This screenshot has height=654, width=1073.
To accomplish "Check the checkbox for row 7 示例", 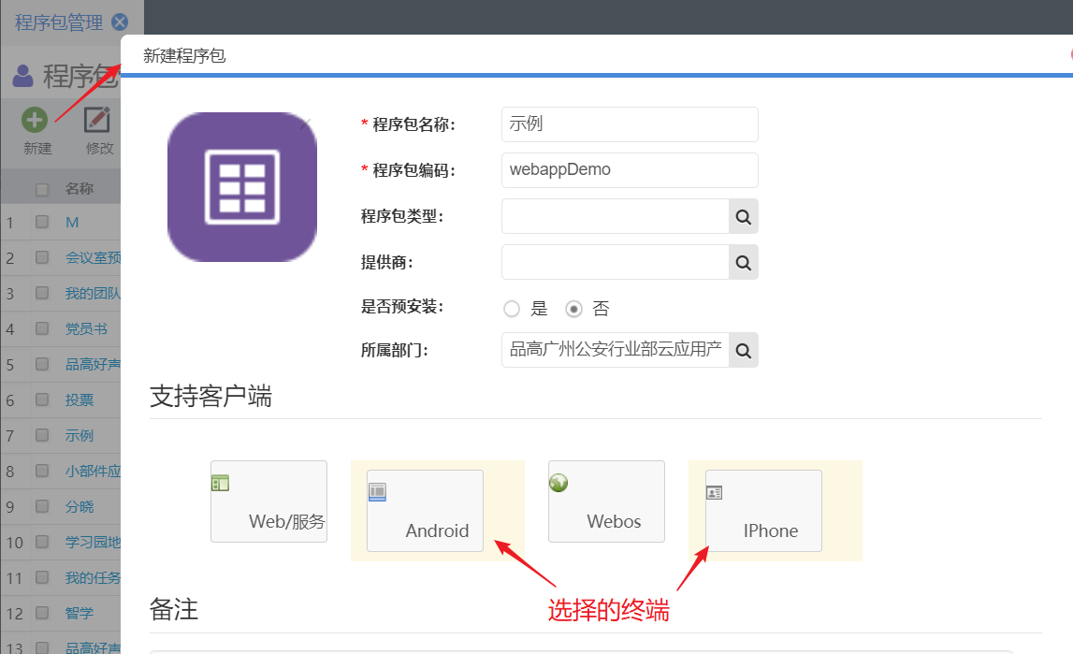I will 42,435.
